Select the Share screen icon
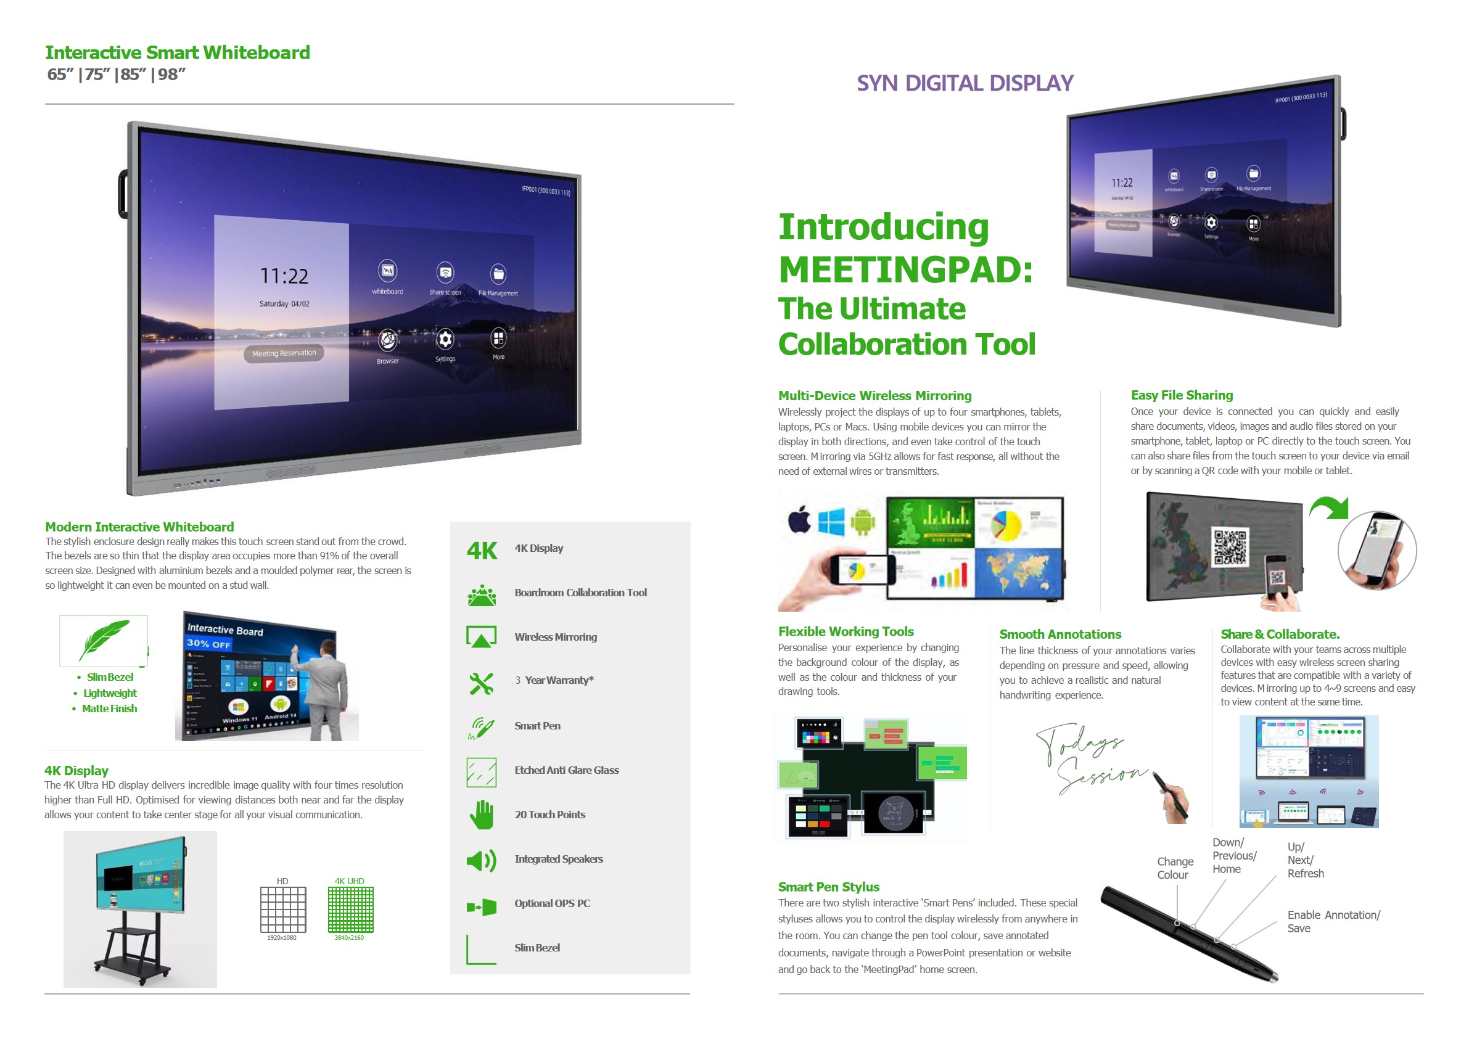The width and height of the screenshot is (1469, 1039). coord(445,272)
